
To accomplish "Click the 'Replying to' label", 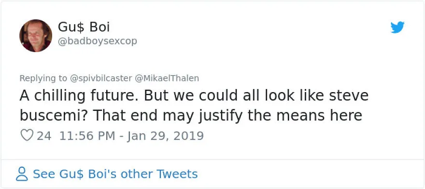I will (x=43, y=78).
